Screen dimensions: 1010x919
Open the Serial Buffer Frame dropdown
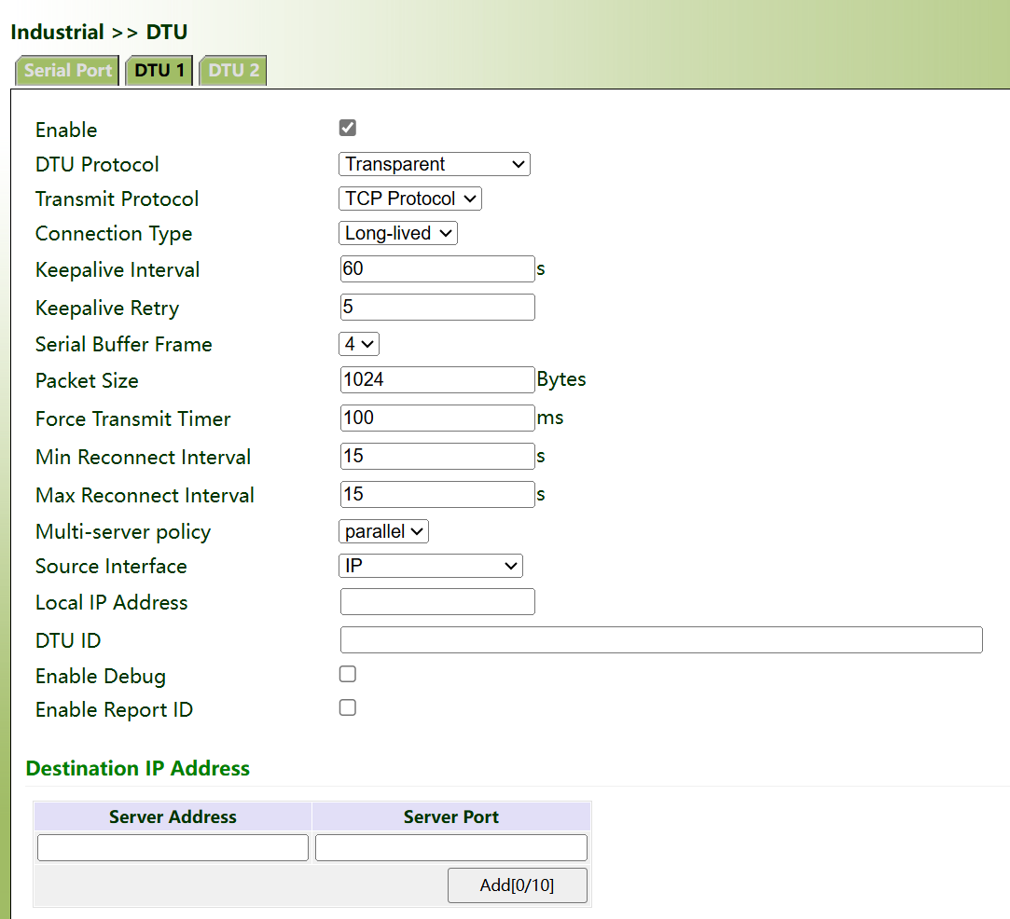coord(359,344)
